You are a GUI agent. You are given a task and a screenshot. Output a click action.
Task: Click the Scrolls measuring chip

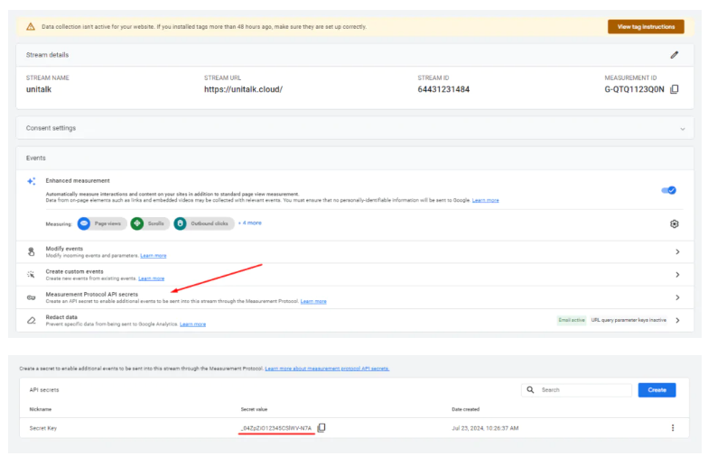[x=148, y=223]
